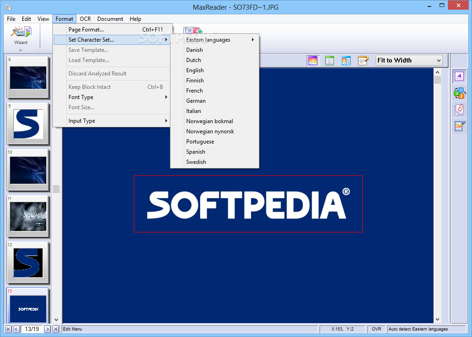Open the View menu
The width and height of the screenshot is (472, 337).
(x=43, y=19)
